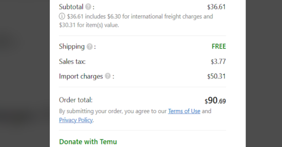Select the $50.31 import charges amount
This screenshot has height=147, width=282.
tap(216, 76)
